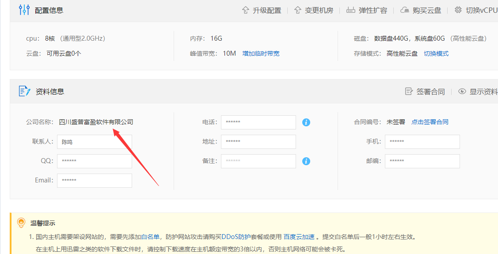Viewport: 498px width, 254px height.
Task: Click the 切换模式 storage mode link
Action: (x=437, y=53)
